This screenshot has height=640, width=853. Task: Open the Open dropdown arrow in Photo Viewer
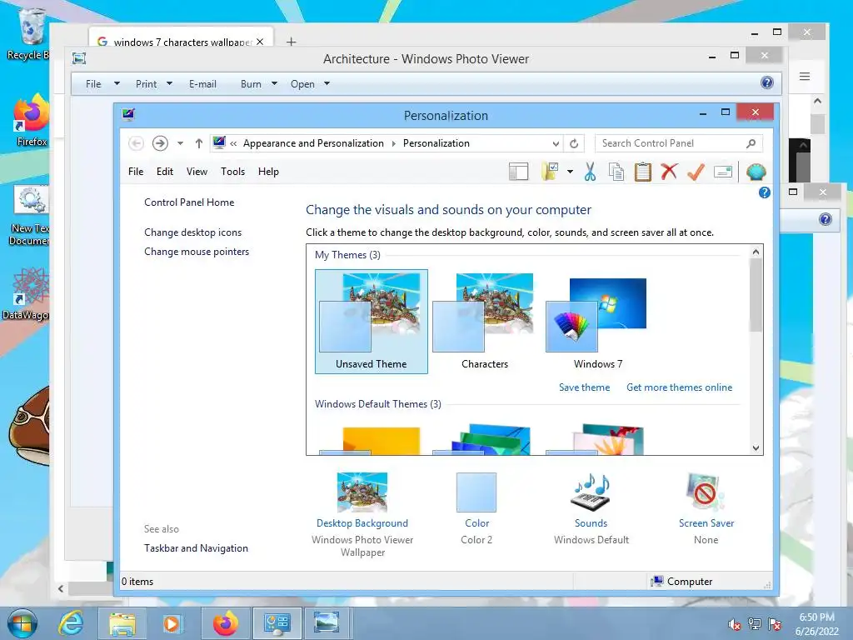tap(327, 84)
